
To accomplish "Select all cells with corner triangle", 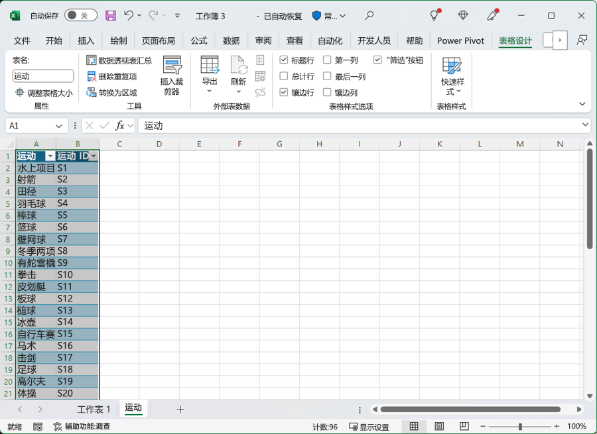I will 10,144.
